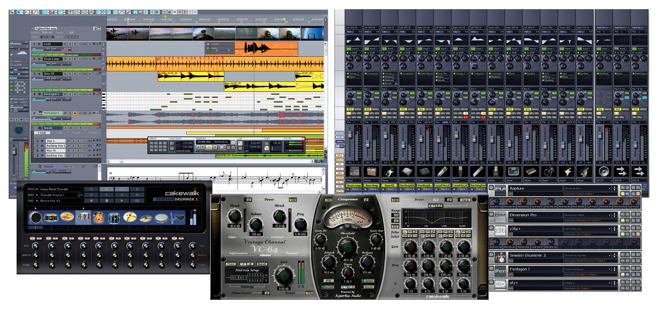Viewport: 659px width, 309px height.
Task: Click the Snap to Grid icon in toolbar
Action: [x=45, y=12]
